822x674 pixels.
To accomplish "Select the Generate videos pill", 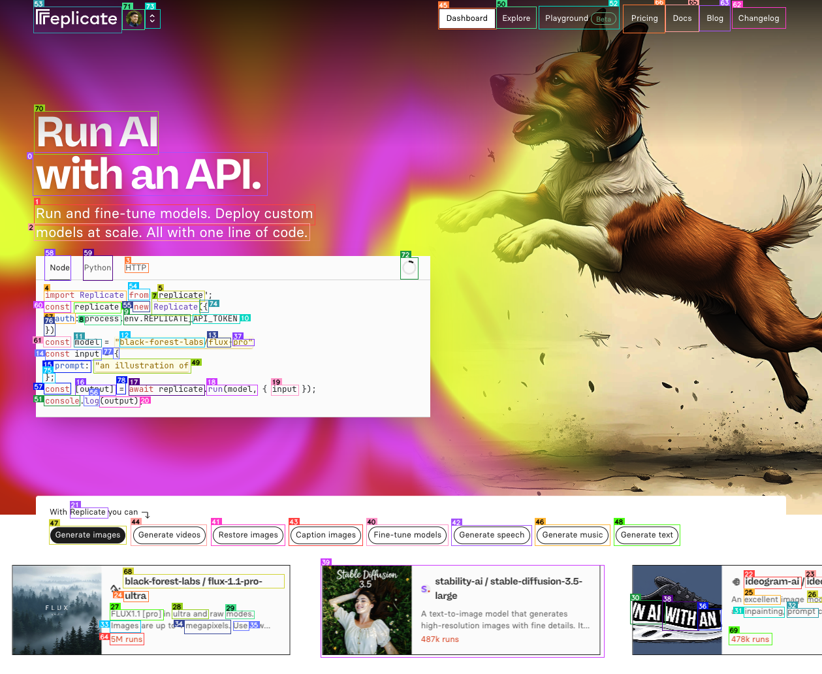I will point(169,535).
